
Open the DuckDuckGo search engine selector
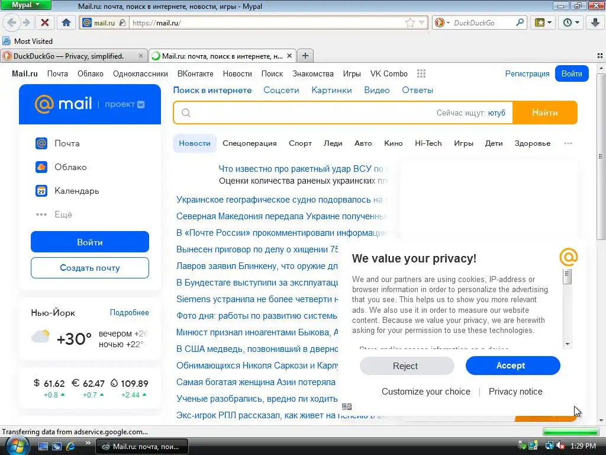tap(442, 23)
